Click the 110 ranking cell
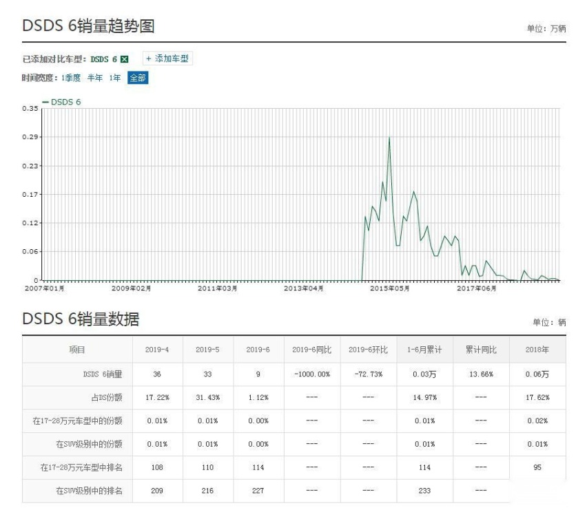Screen dimensions: 587x510 207,467
